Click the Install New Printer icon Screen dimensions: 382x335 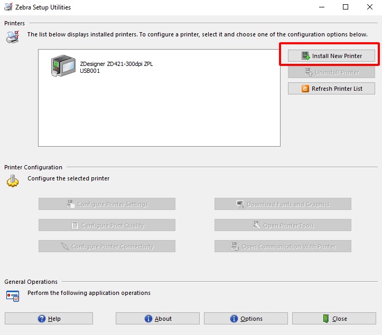point(305,56)
